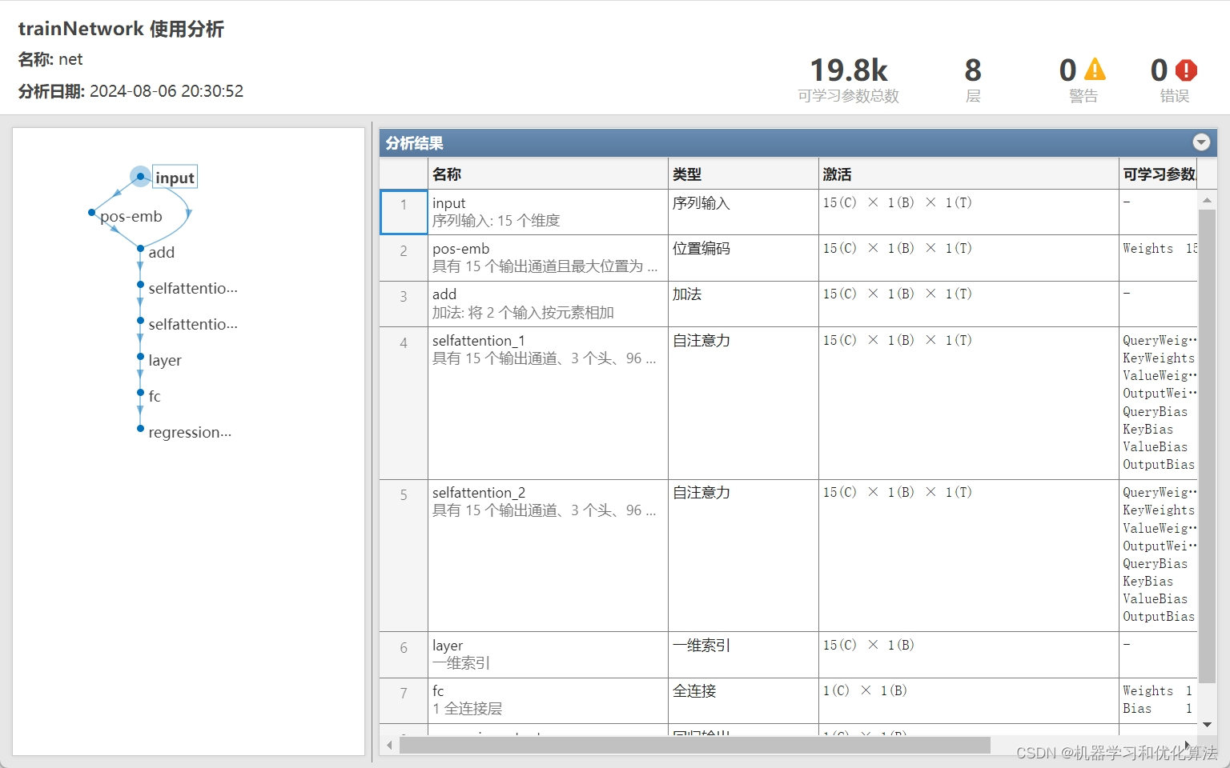Select row 6 number cell for layer
Screen dimensions: 1230x768
404,655
